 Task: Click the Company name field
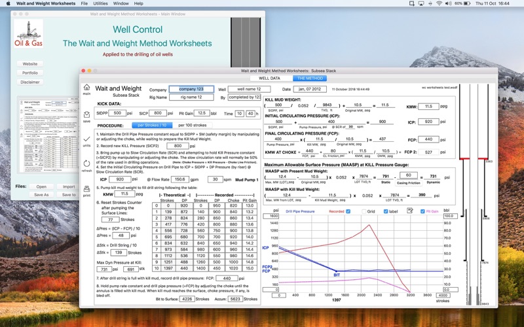coord(191,89)
